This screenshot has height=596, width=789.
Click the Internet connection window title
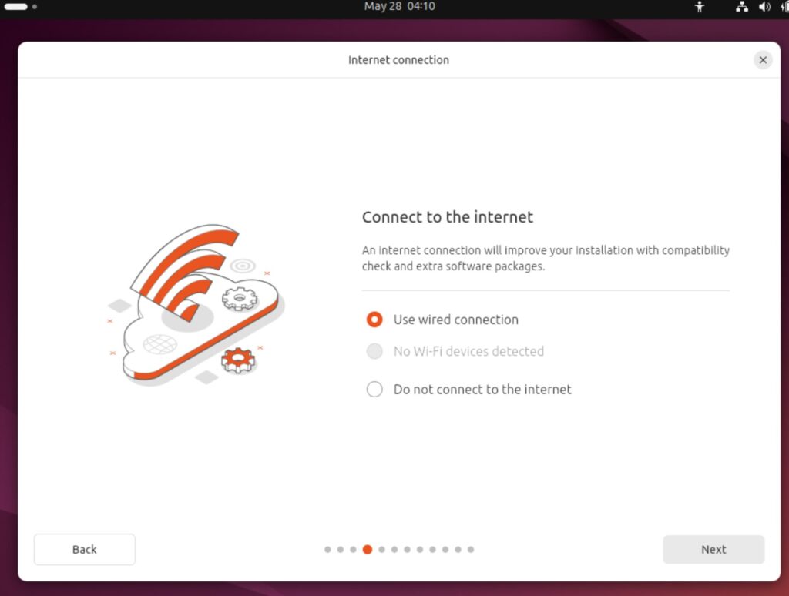[398, 60]
